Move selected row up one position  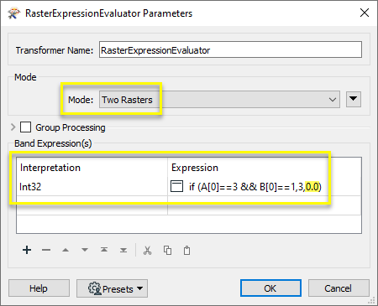66,250
